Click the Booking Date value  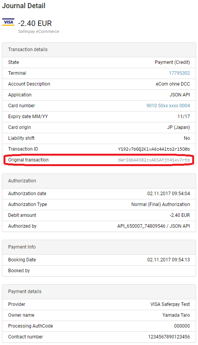(168, 260)
